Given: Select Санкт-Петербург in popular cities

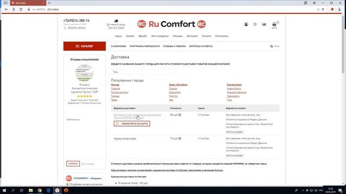Looking at the screenshot, I should click(x=178, y=85).
